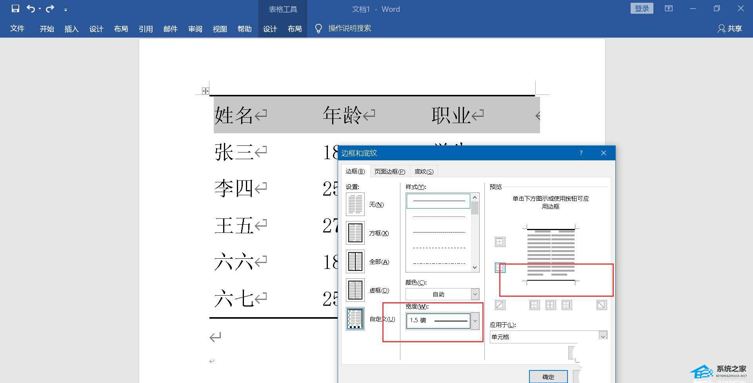This screenshot has height=383, width=753.
Task: Select the dotted line border style
Action: [438, 217]
